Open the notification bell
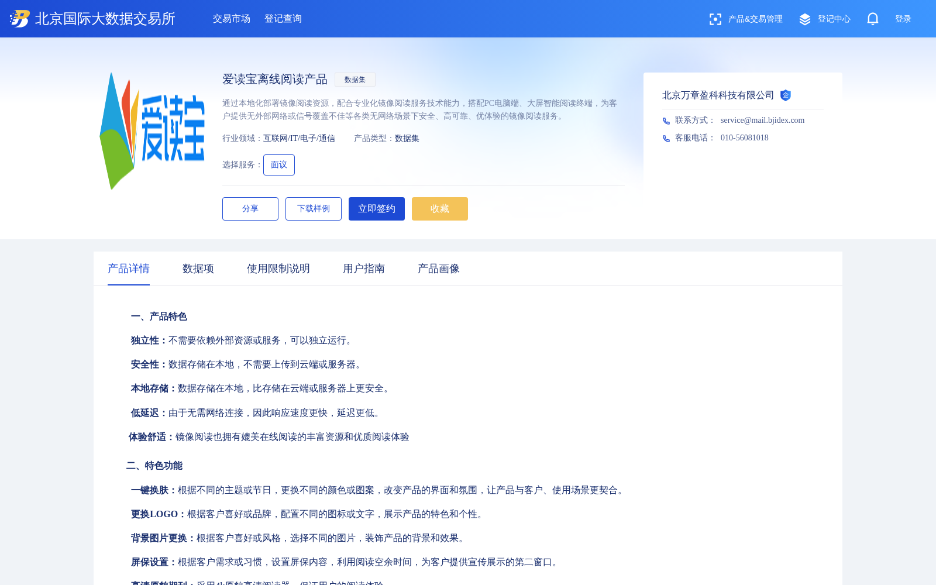 point(873,19)
